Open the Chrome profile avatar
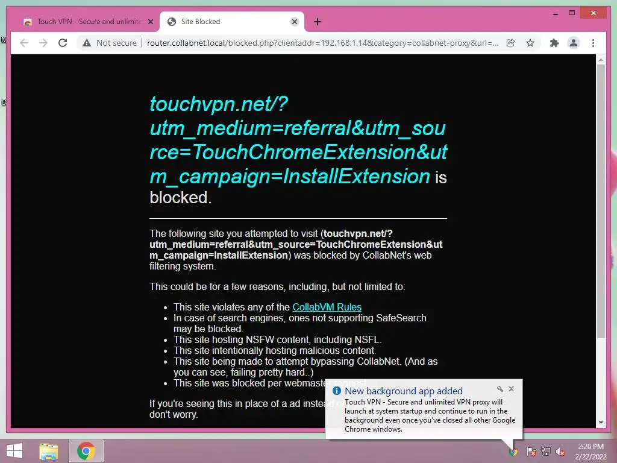This screenshot has width=617, height=463. pos(574,43)
